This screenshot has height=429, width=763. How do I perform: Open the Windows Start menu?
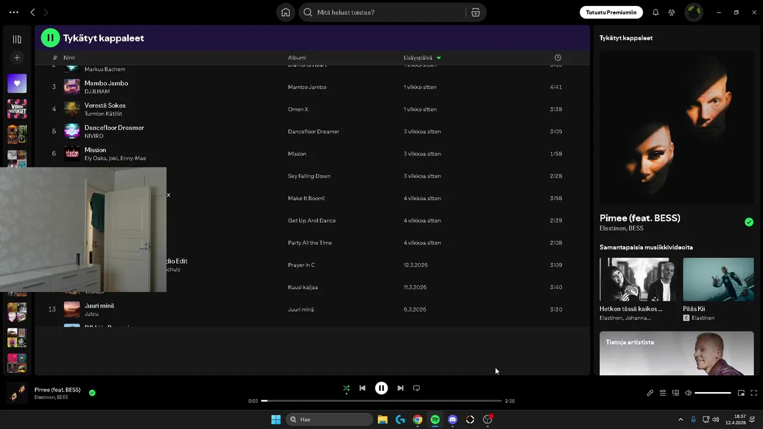coord(276,419)
